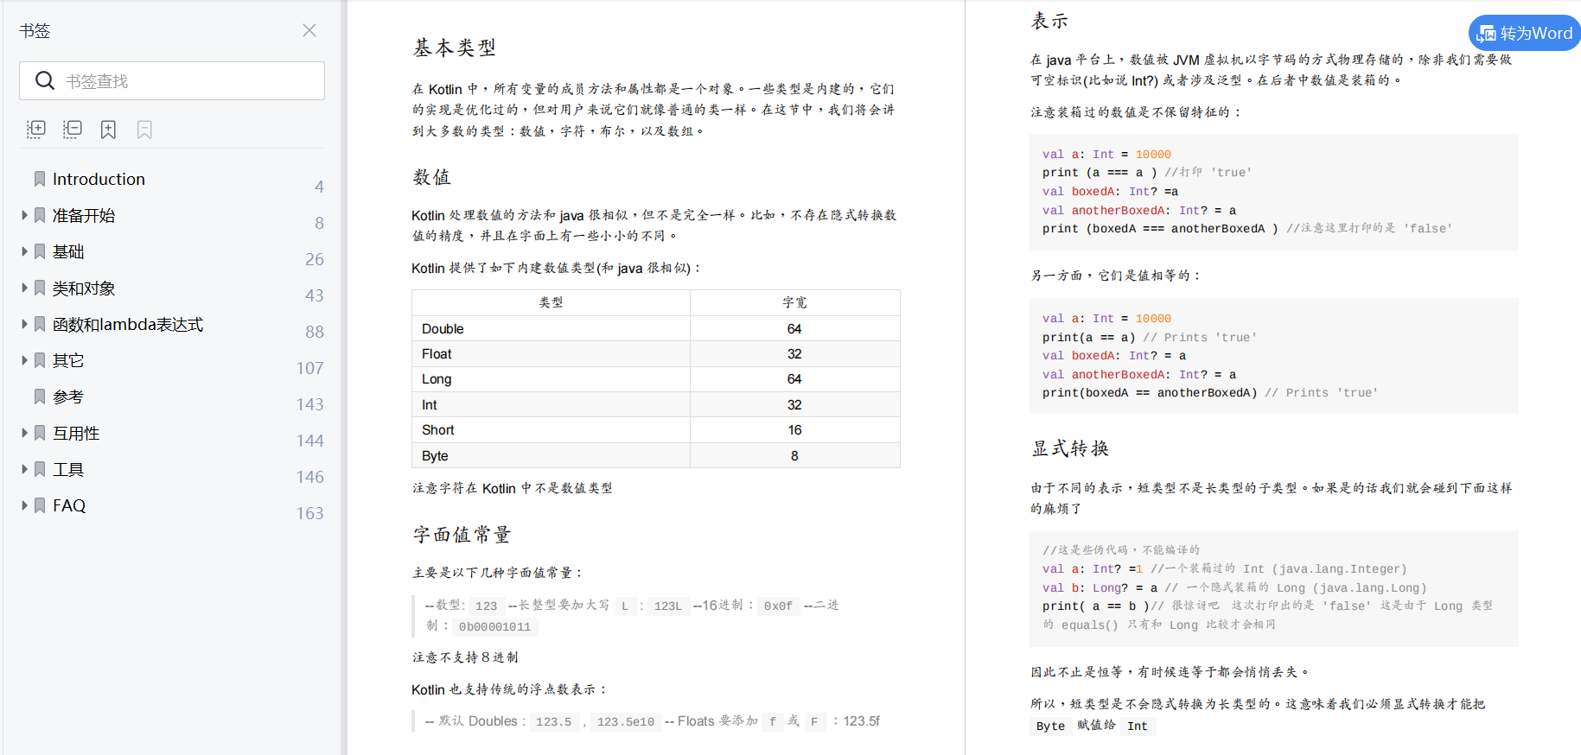Click the 显式转换 heading
Image resolution: width=1581 pixels, height=755 pixels.
click(1070, 448)
